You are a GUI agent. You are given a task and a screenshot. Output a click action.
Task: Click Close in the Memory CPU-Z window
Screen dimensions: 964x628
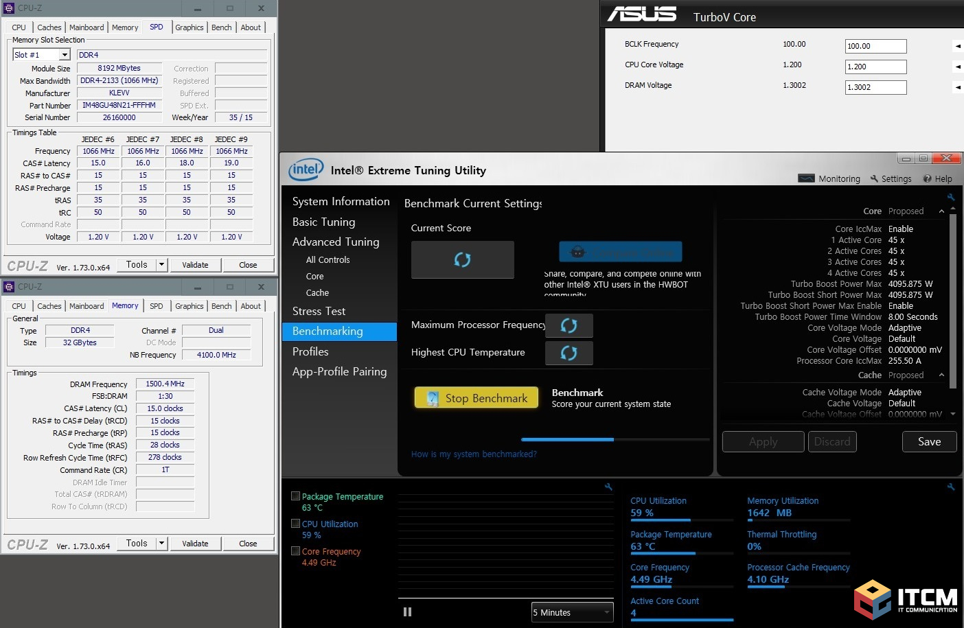coord(248,544)
